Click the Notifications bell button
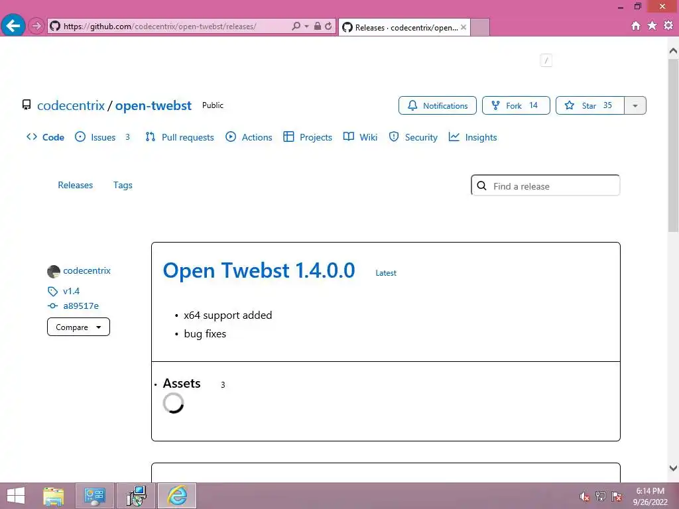The width and height of the screenshot is (679, 509). coord(438,105)
